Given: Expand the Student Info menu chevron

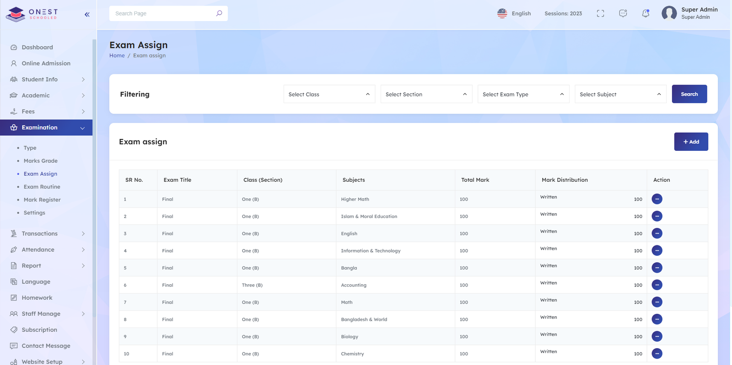Looking at the screenshot, I should pyautogui.click(x=83, y=79).
